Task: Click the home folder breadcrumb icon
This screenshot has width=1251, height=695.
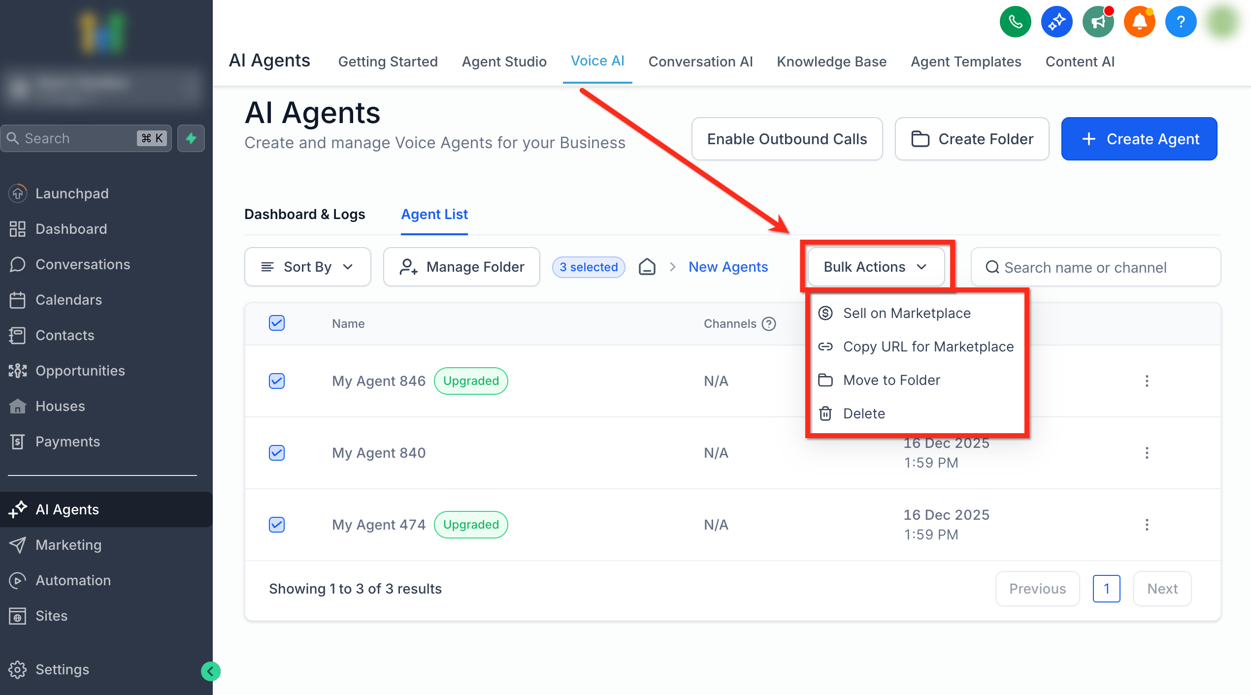Action: point(647,267)
